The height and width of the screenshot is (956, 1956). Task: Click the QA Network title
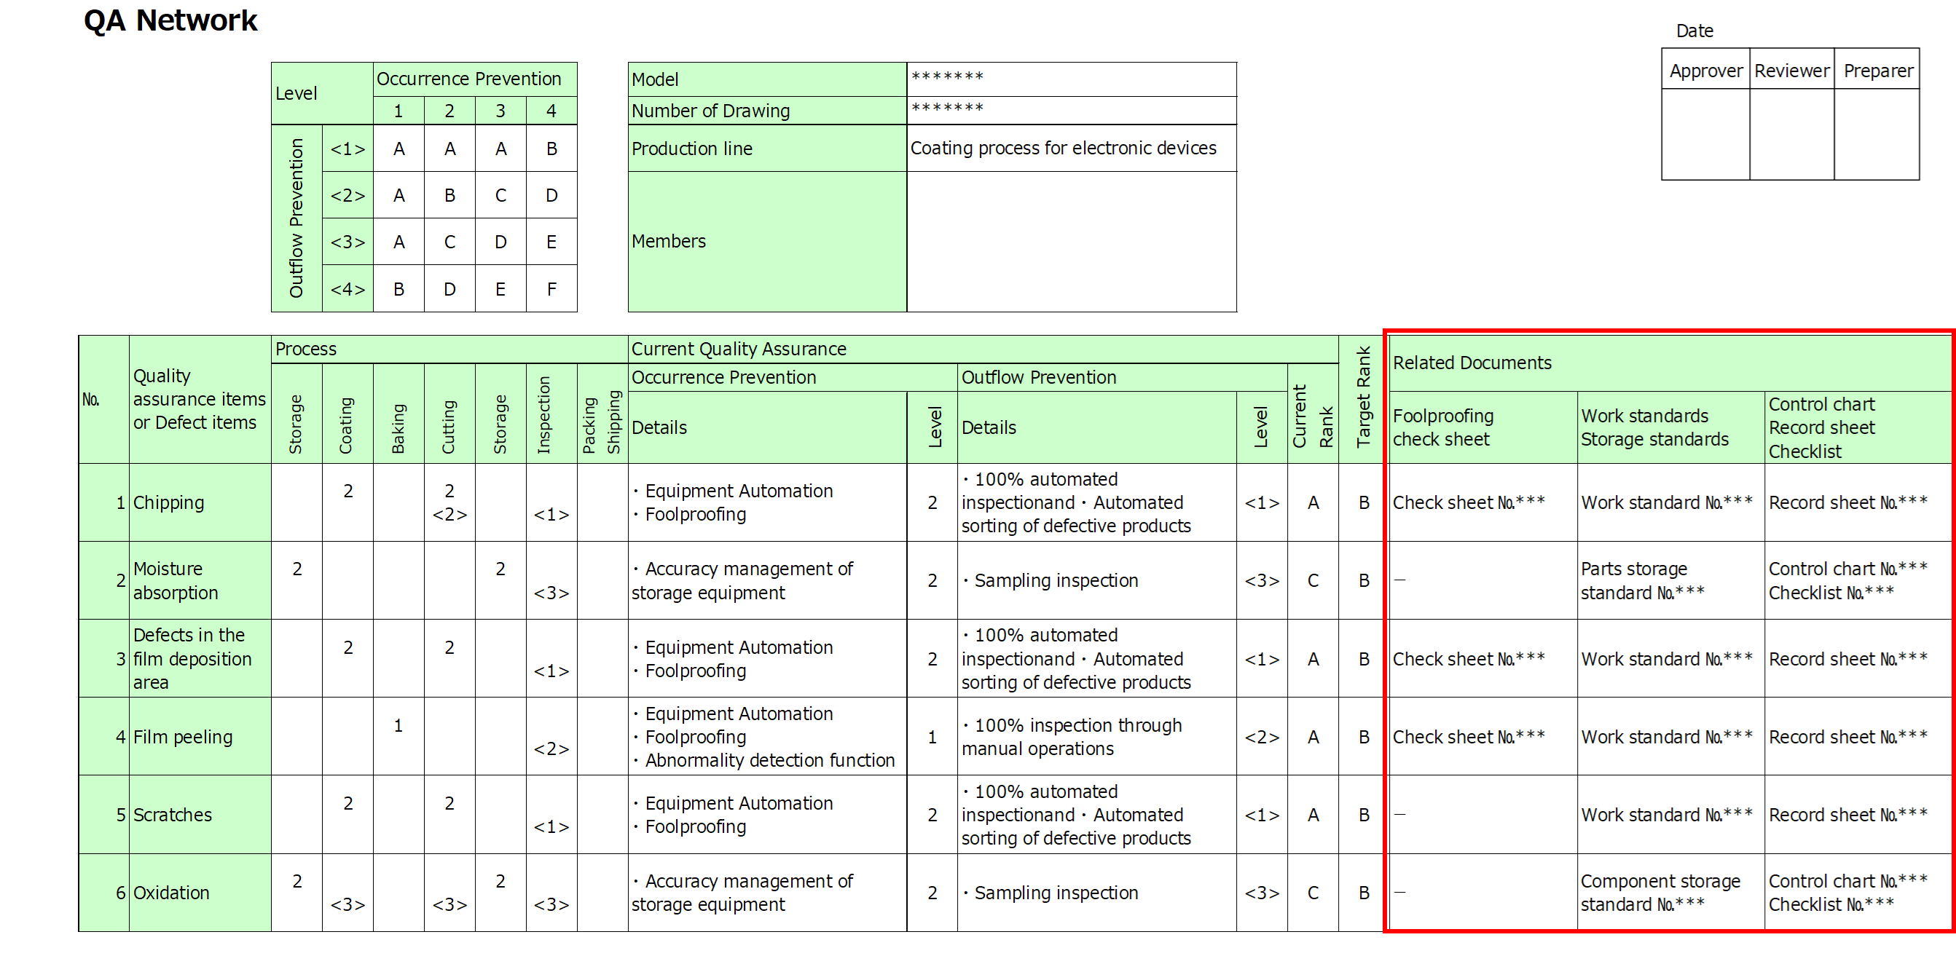(170, 20)
